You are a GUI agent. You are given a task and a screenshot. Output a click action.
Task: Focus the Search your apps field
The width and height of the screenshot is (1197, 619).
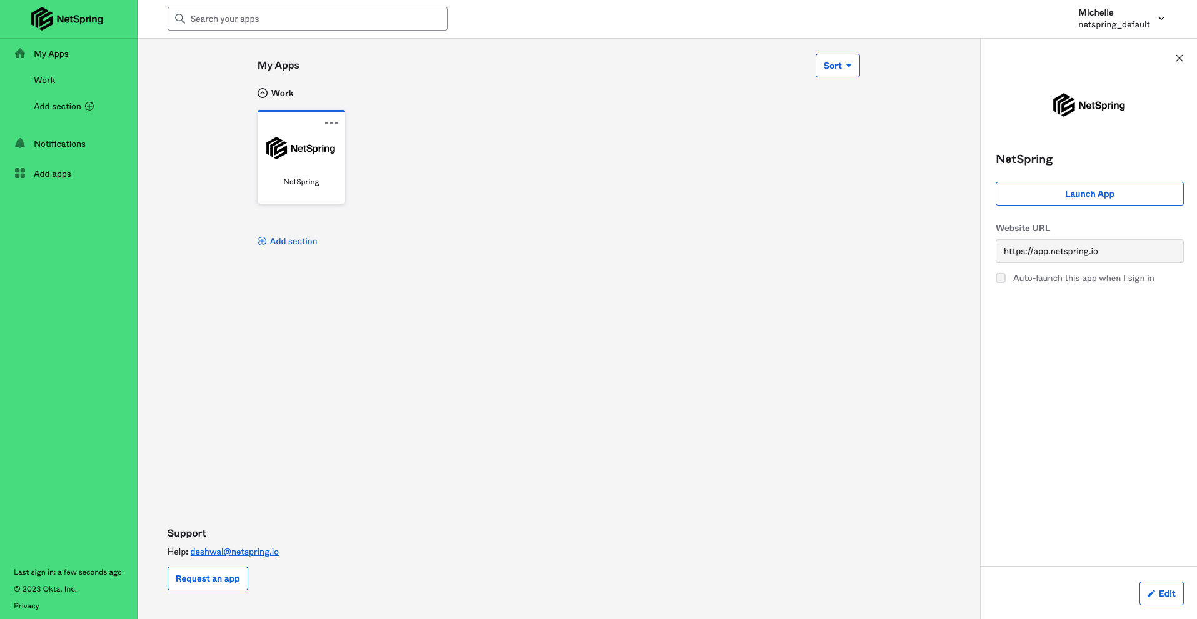point(308,19)
